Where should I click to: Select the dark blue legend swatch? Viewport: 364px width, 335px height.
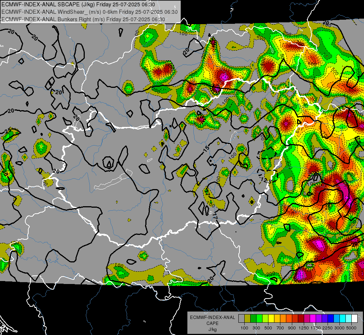pos(331,319)
